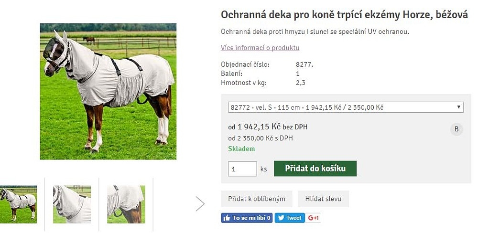Select the third thumbnail showing the belly flap

[126, 204]
